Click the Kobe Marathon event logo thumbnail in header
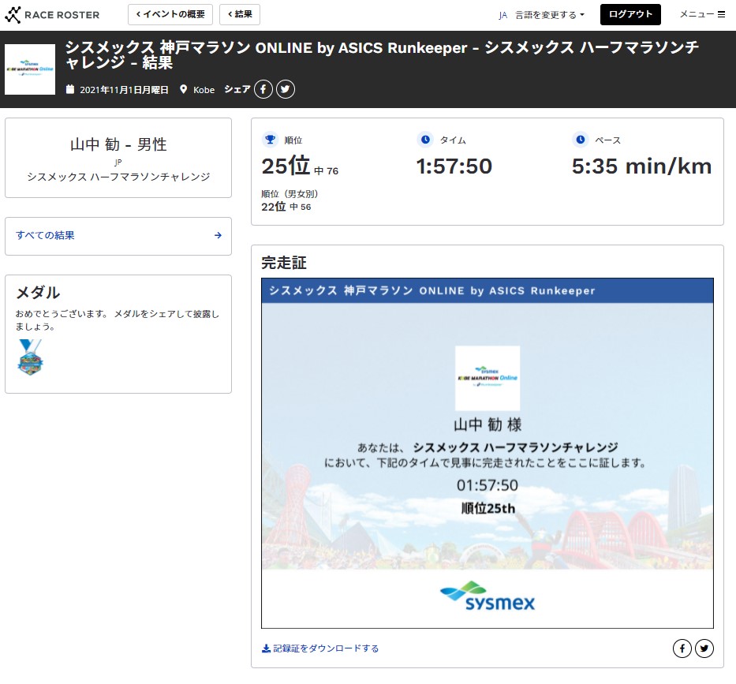This screenshot has height=684, width=736. 30,69
